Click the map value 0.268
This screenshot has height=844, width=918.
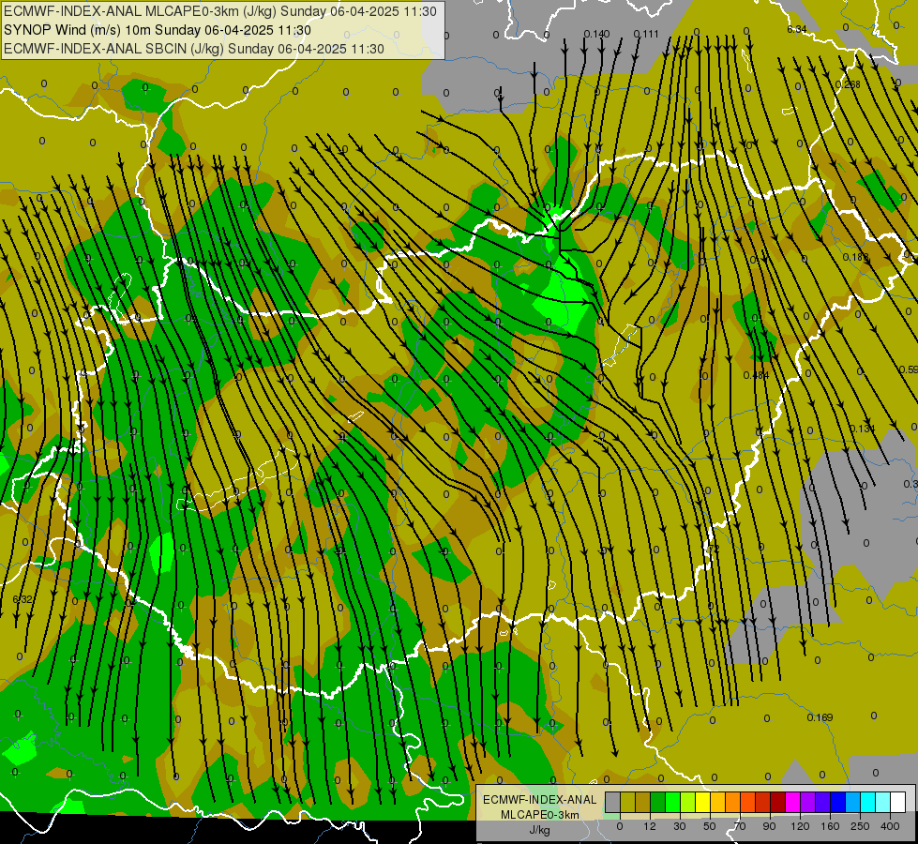(848, 84)
